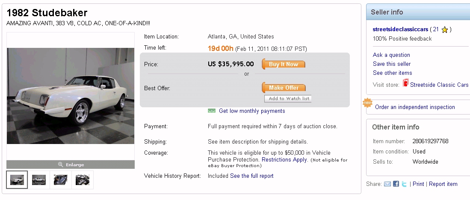Click the red Streetside store icon
Viewport: 470px width, 200px height.
(405, 84)
